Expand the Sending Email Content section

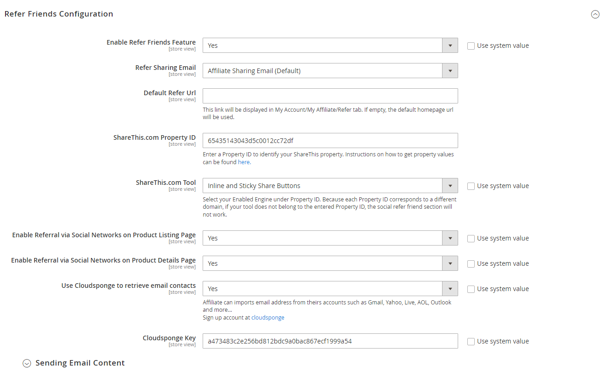(x=27, y=363)
